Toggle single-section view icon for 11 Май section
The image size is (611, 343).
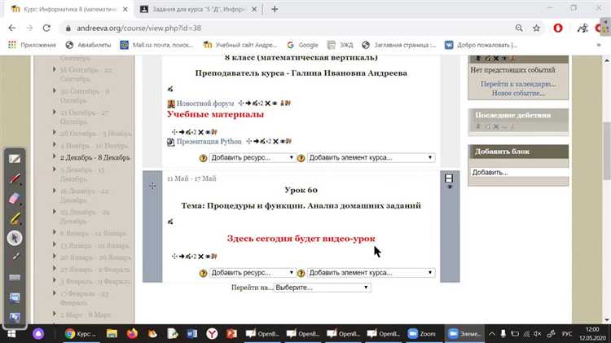point(449,178)
